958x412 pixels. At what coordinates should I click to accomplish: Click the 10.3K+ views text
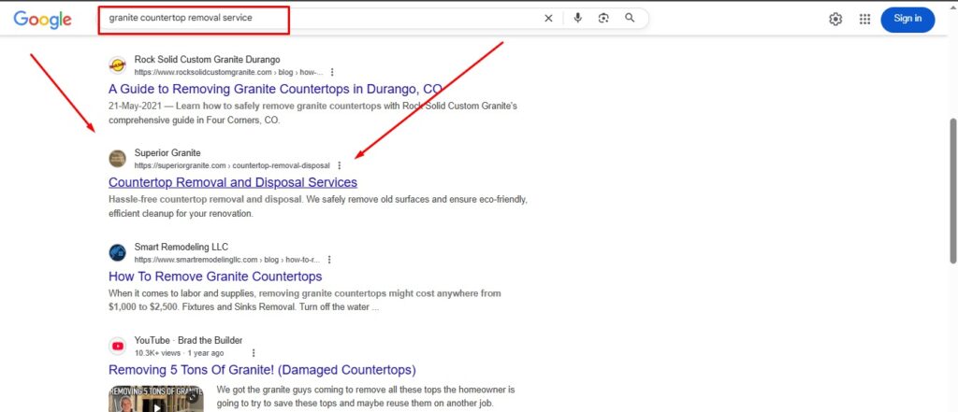pos(158,353)
